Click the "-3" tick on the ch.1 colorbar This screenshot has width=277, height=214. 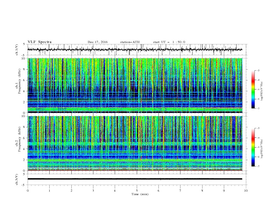258,70
